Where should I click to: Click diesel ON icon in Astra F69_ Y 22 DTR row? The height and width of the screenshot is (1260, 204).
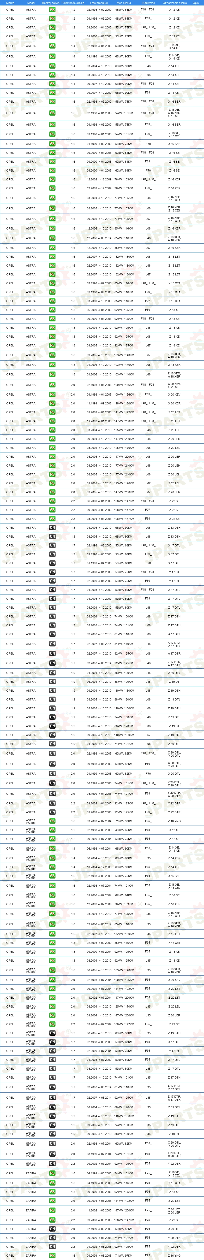[52, 812]
